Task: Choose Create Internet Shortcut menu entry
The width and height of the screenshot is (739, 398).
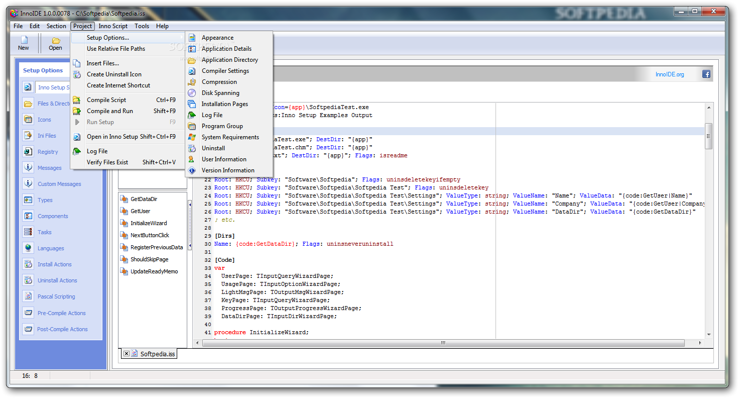Action: [x=128, y=85]
